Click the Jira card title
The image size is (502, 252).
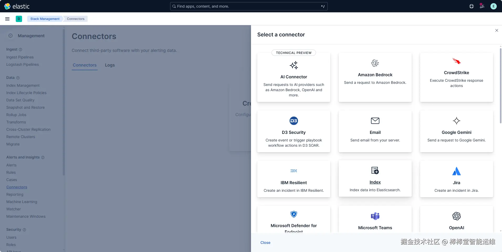(x=457, y=183)
